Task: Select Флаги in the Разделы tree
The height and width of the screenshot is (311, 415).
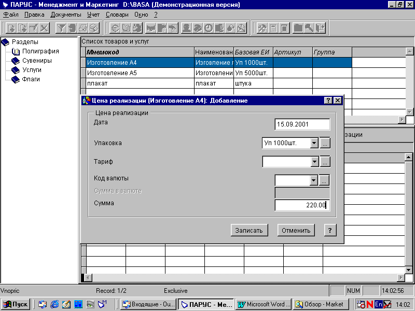Action: pyautogui.click(x=31, y=79)
